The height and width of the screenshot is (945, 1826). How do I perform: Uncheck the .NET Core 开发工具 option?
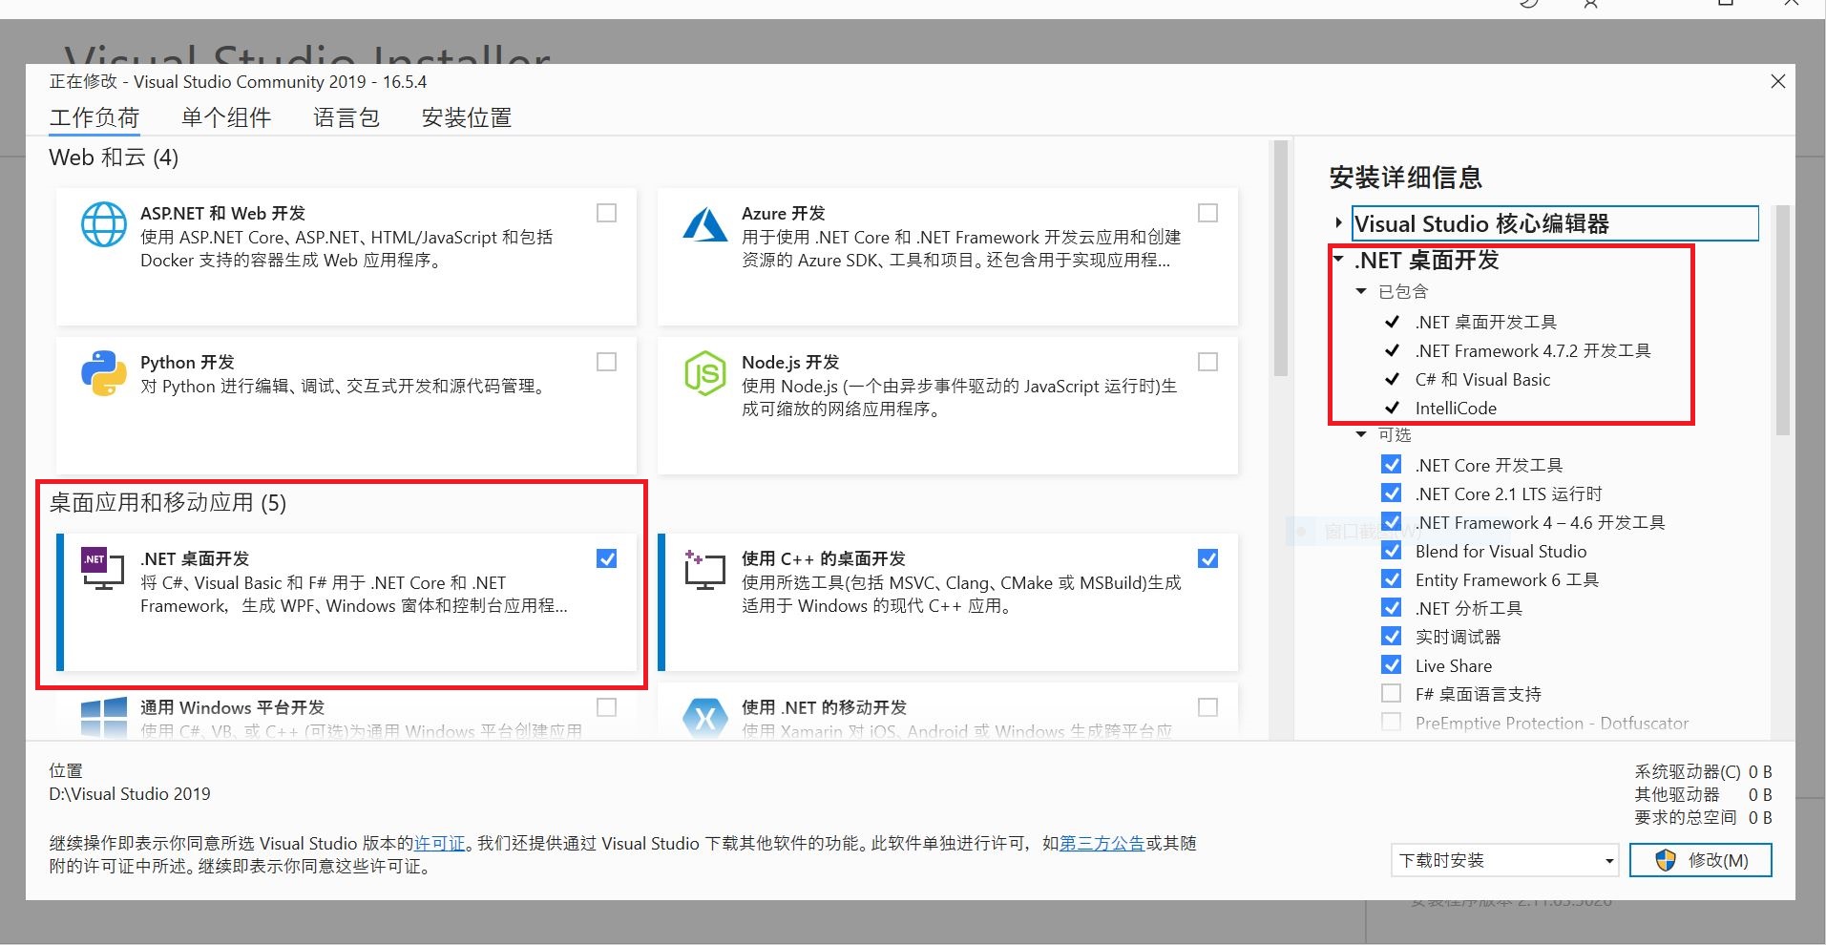(x=1391, y=464)
